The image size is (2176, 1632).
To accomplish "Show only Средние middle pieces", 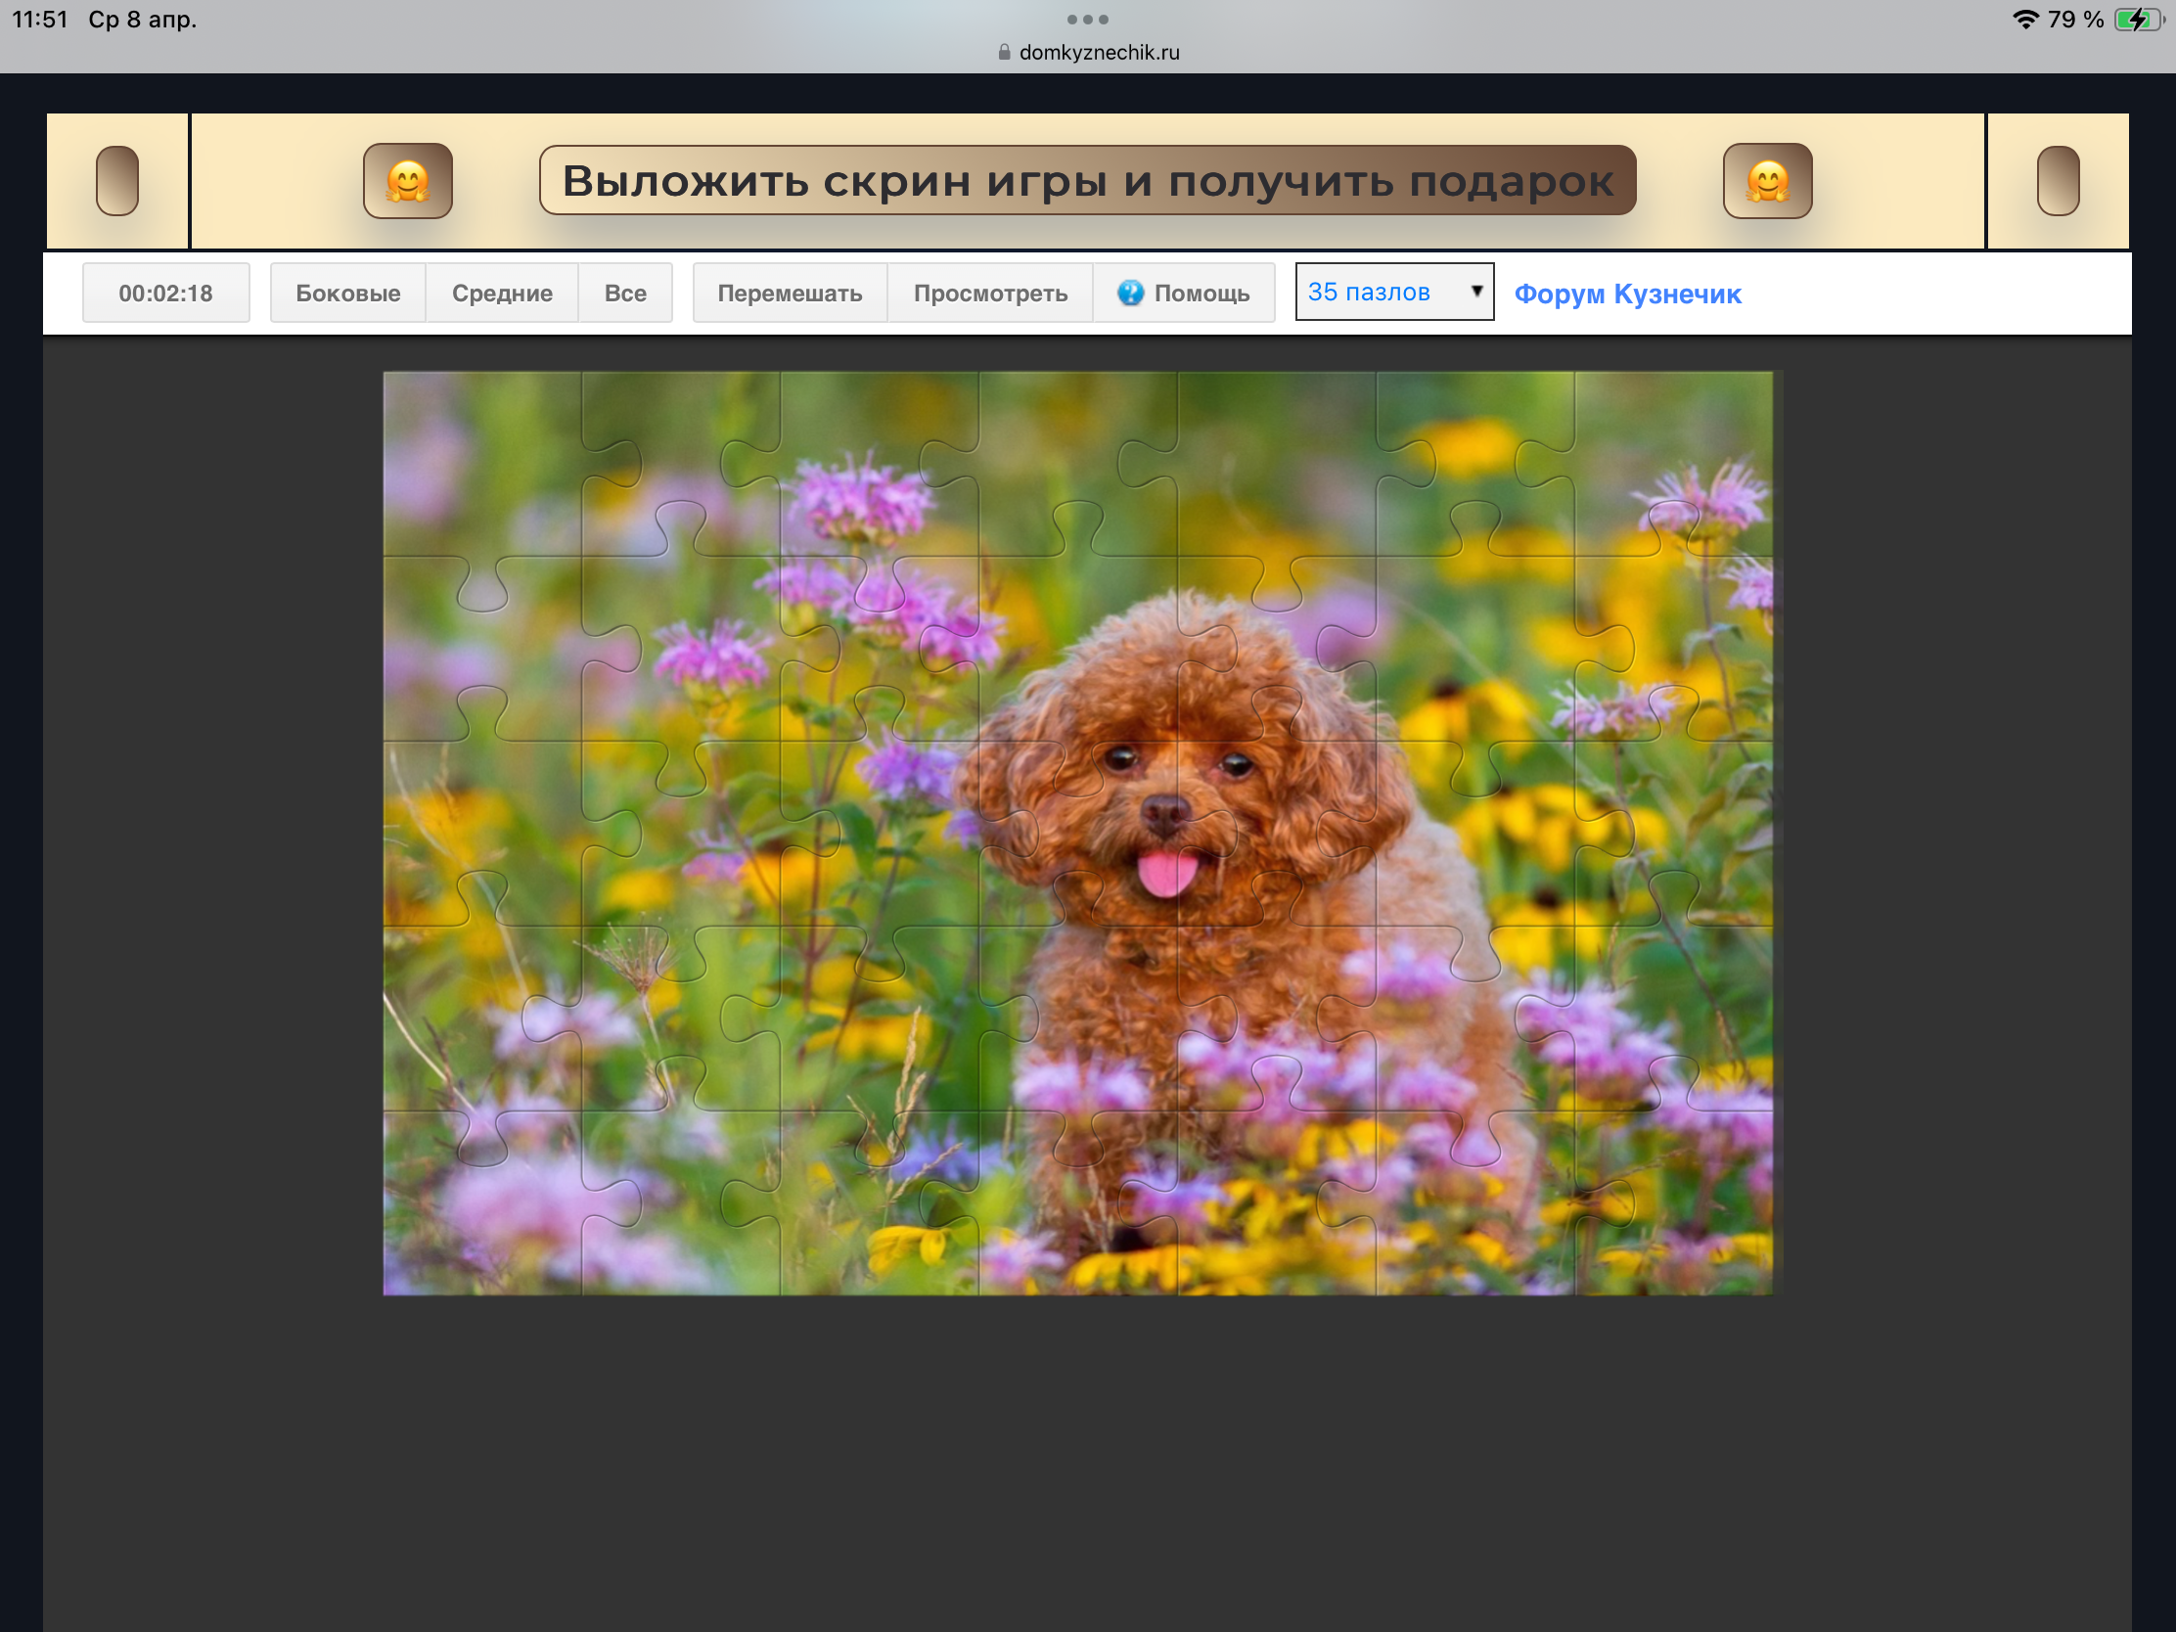I will (502, 294).
